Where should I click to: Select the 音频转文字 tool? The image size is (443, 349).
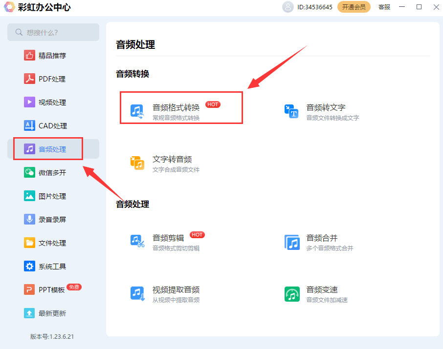(318, 112)
